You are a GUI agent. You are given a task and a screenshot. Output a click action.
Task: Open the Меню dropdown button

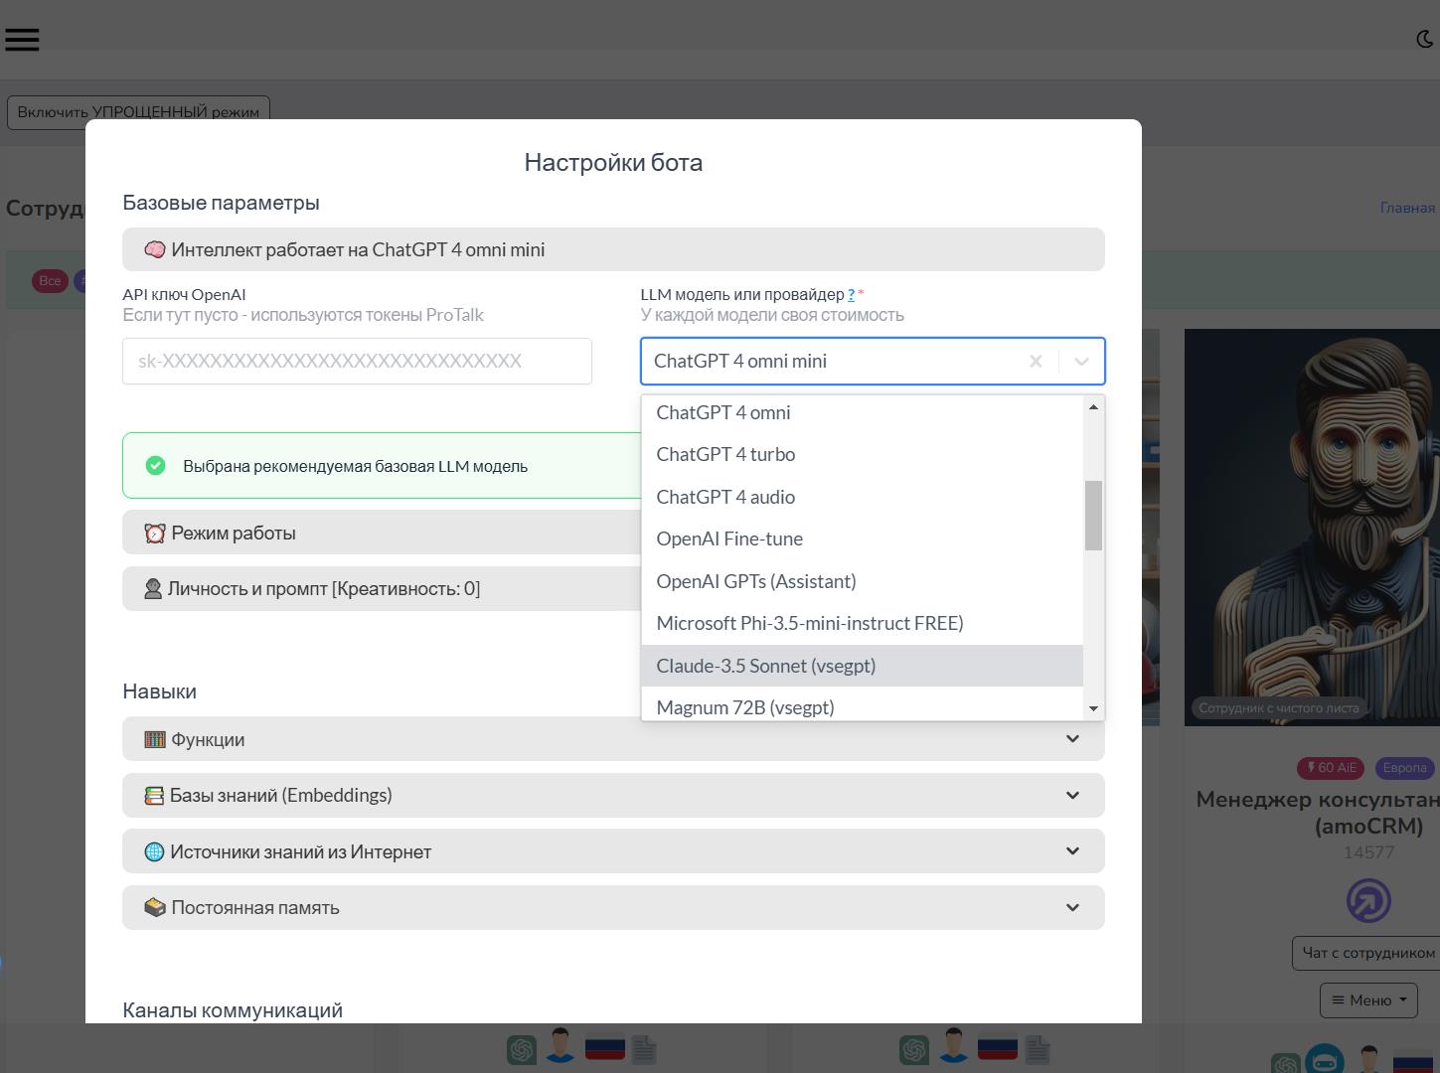tap(1368, 999)
